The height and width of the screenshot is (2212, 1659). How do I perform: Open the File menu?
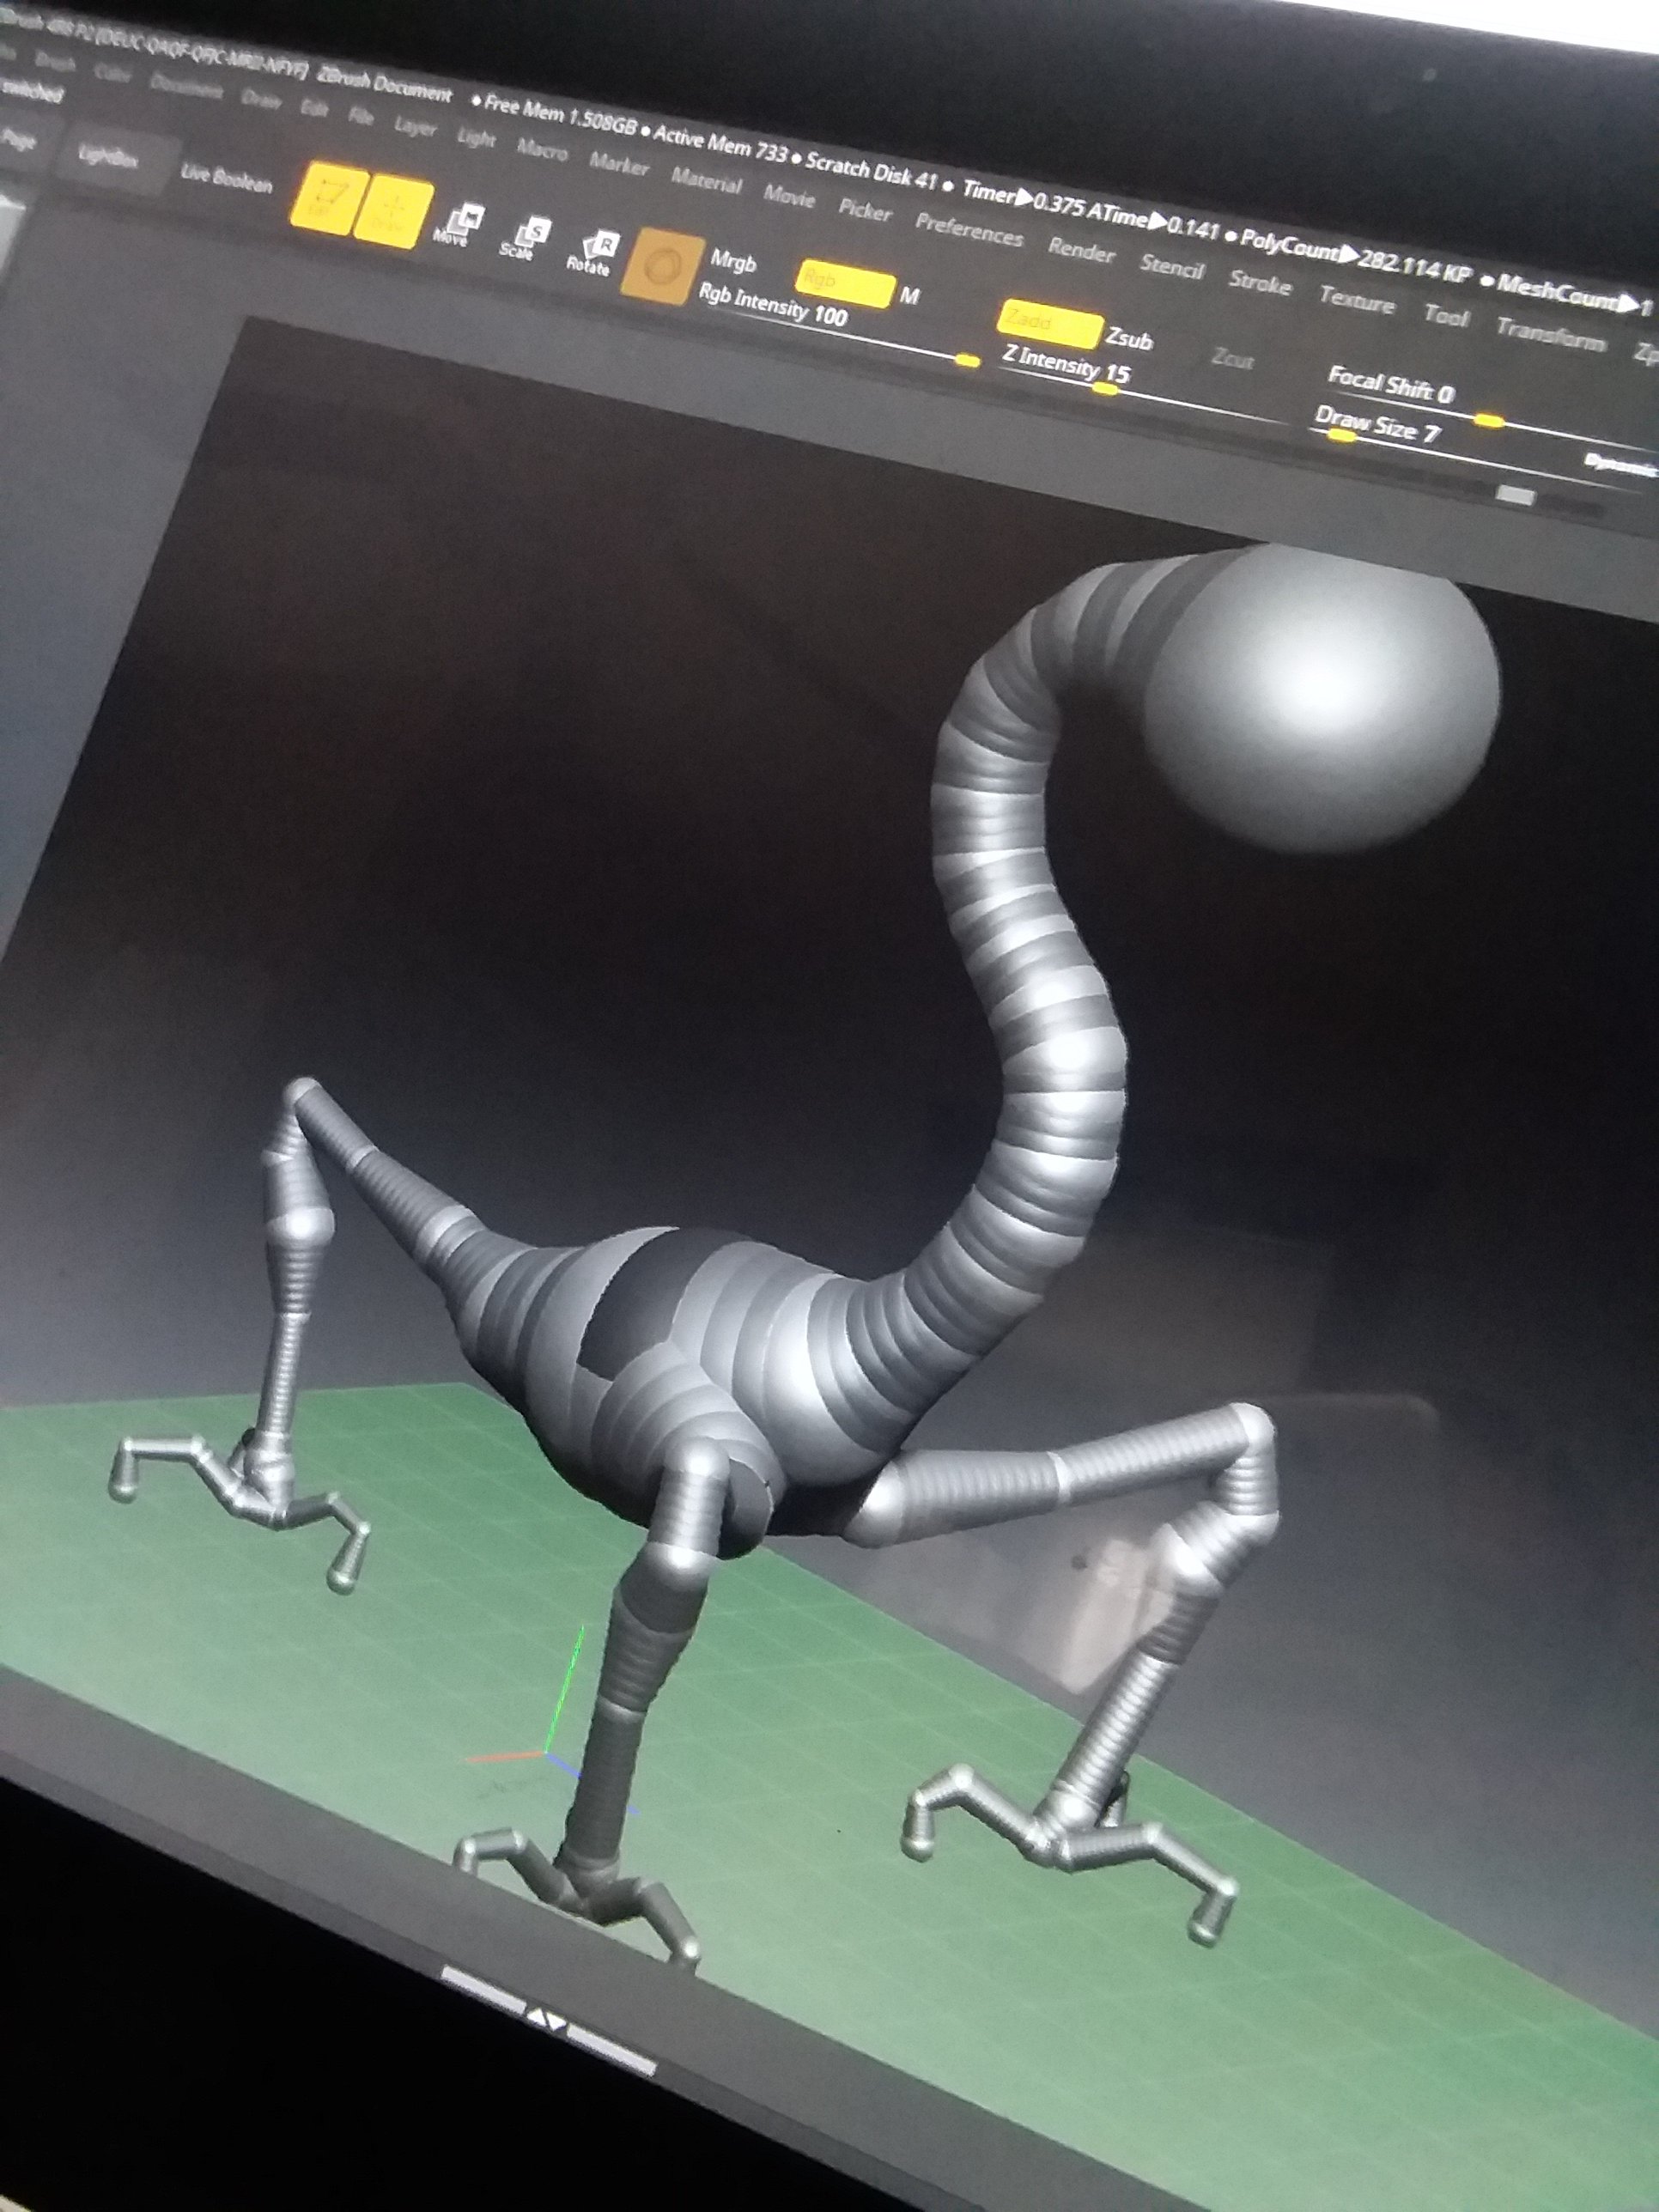pyautogui.click(x=361, y=116)
